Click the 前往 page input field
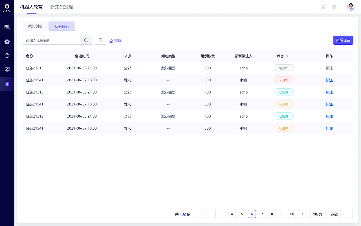 pyautogui.click(x=346, y=214)
